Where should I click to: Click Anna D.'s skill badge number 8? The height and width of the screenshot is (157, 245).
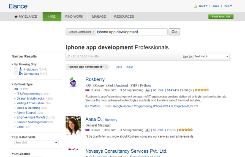[x=147, y=130]
